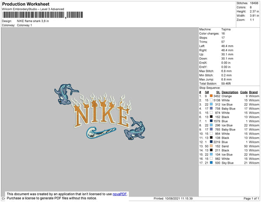The image size is (261, 202).
Task: Click the 'Code' column header
Action: point(244,92)
